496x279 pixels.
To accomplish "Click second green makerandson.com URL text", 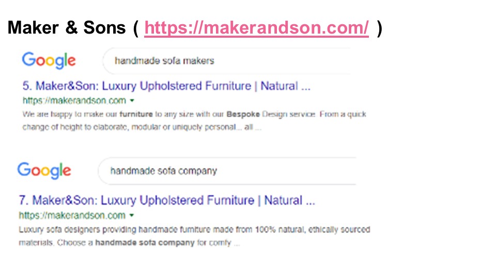I will pos(72,215).
